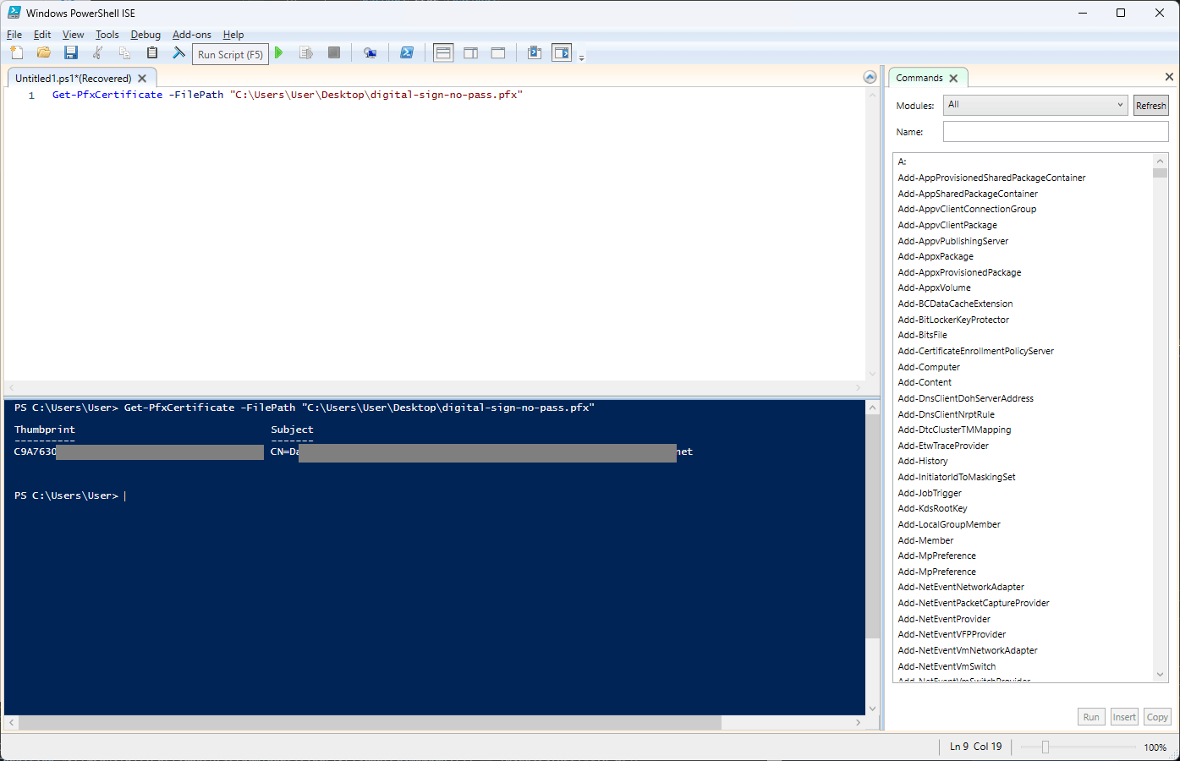The image size is (1180, 761).
Task: Adjust the zoom slider in status bar
Action: [1046, 747]
